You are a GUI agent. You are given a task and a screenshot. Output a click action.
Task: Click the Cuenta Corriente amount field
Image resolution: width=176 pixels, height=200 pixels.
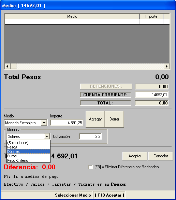151,95
